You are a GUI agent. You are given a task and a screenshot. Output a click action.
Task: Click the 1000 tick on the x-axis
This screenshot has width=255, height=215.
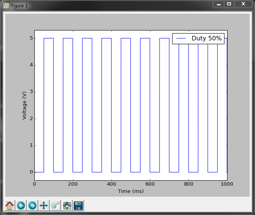[x=227, y=184]
